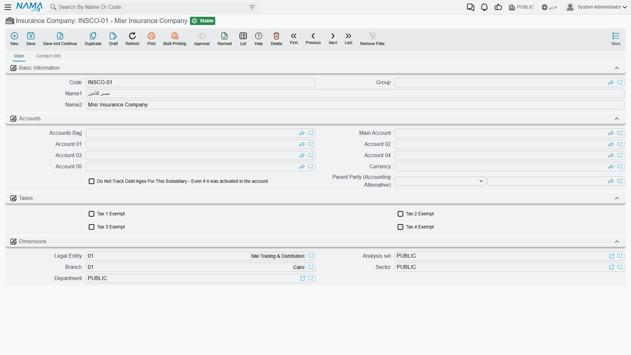This screenshot has height=355, width=631.
Task: Open the hamburger main menu
Action: coord(8,7)
